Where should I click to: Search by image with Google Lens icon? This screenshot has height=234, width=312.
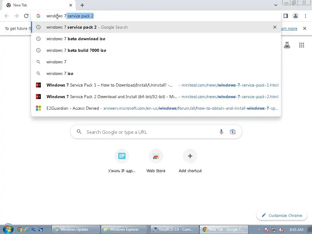click(232, 132)
